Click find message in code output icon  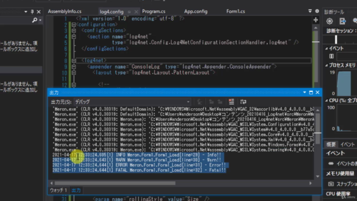click(200, 102)
